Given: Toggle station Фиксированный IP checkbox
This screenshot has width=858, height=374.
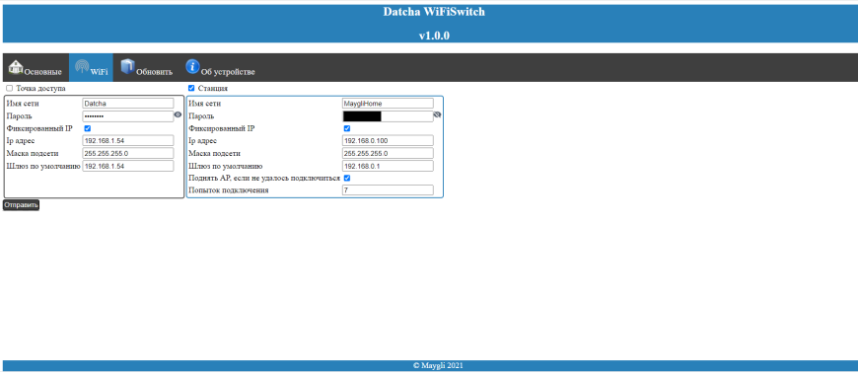Looking at the screenshot, I should click(346, 128).
